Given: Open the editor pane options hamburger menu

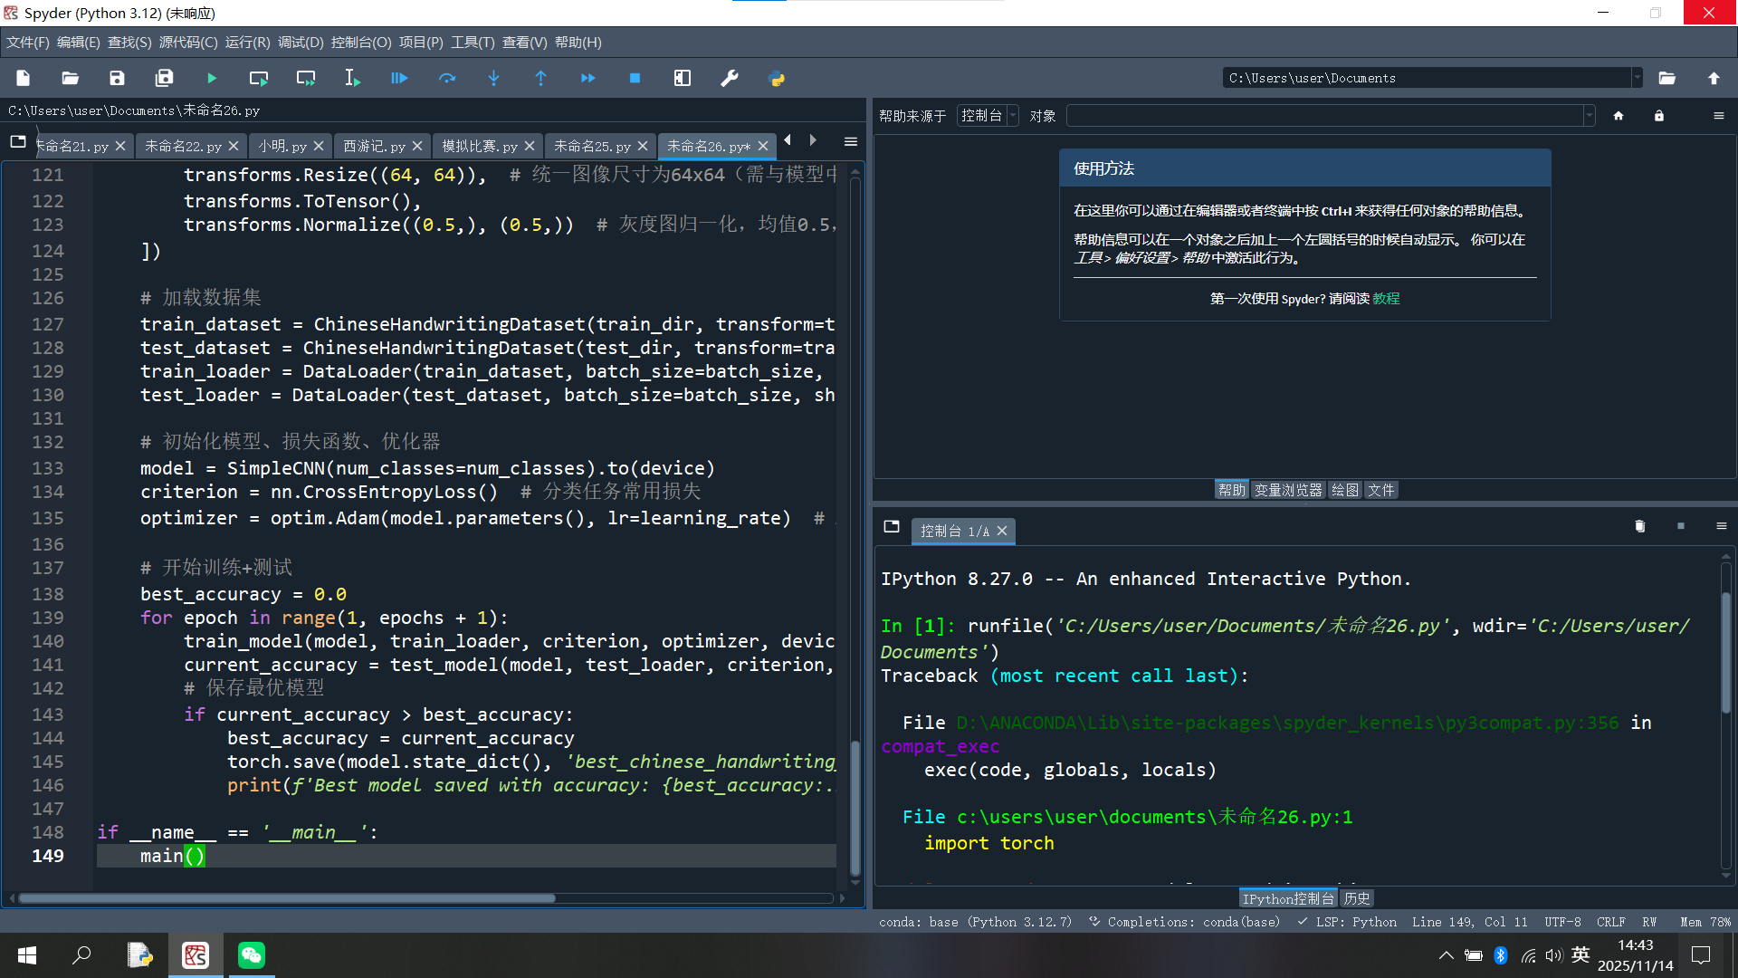Looking at the screenshot, I should 850,141.
